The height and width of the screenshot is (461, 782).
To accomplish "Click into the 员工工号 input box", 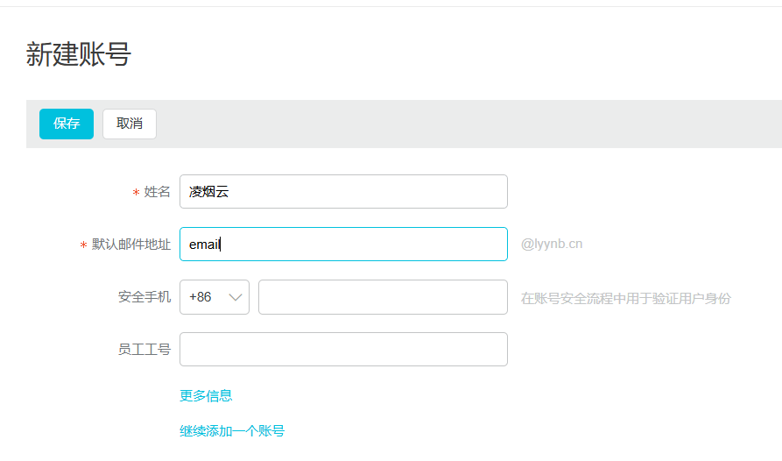I will pos(343,349).
